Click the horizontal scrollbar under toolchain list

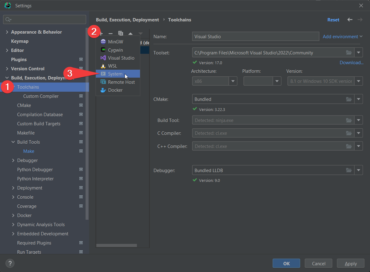(116, 245)
